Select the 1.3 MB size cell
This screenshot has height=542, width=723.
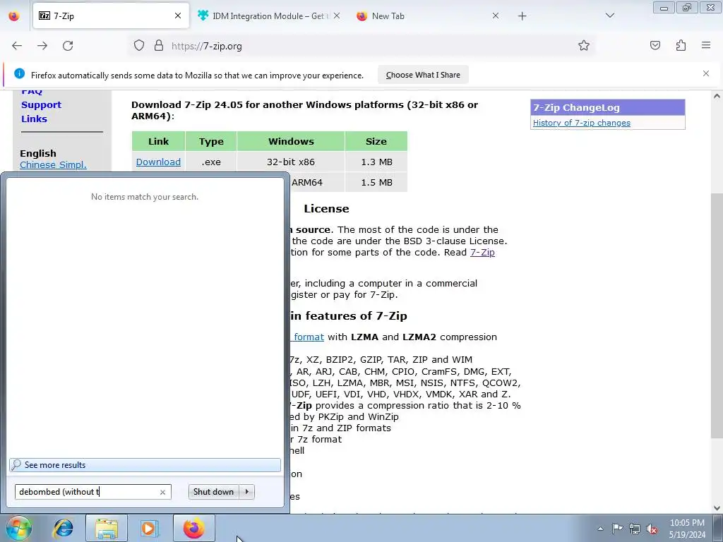pos(376,162)
